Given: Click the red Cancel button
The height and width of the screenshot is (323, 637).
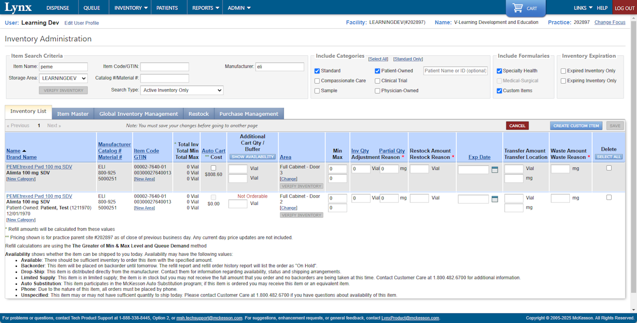Looking at the screenshot, I should point(517,126).
